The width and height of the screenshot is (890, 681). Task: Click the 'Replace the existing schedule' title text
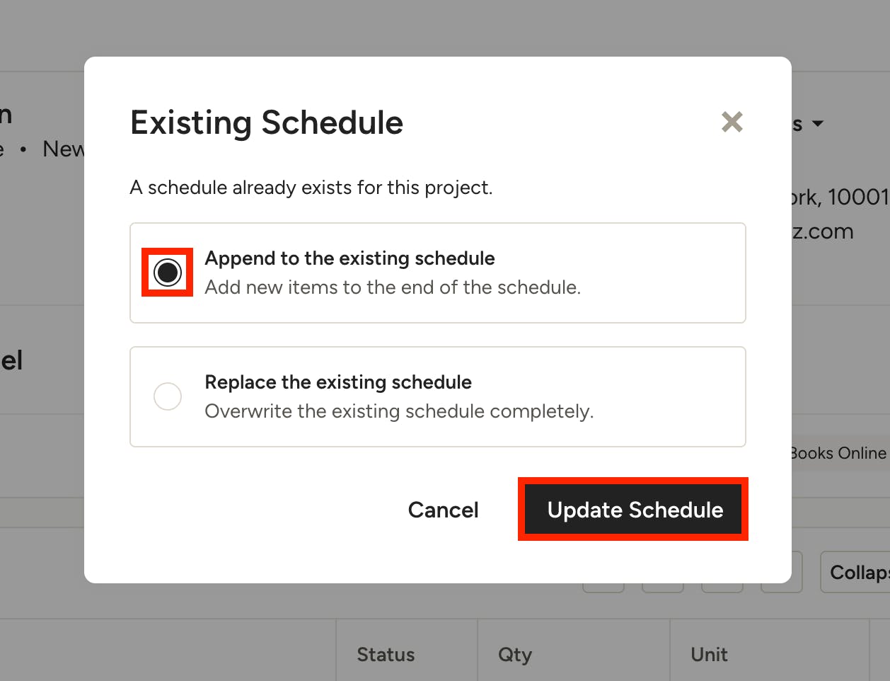tap(338, 382)
